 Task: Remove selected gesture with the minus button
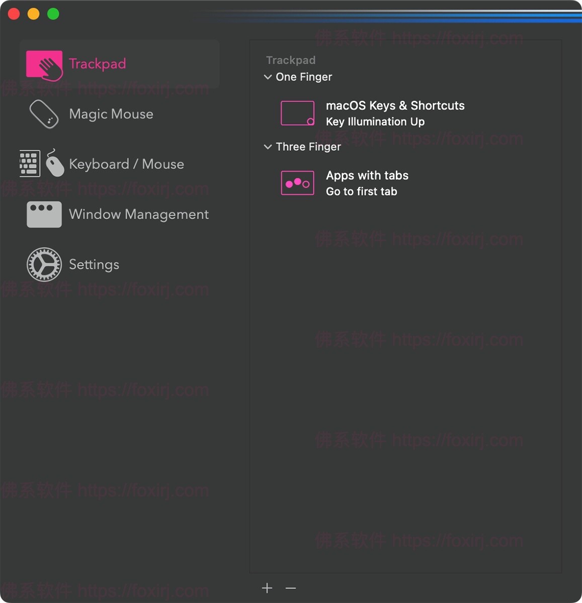click(x=290, y=587)
